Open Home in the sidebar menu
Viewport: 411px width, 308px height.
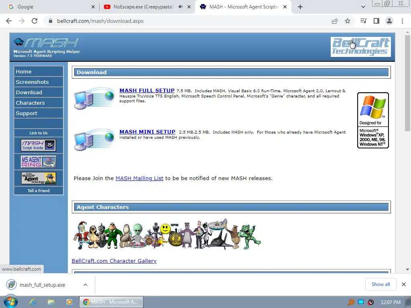click(x=39, y=71)
